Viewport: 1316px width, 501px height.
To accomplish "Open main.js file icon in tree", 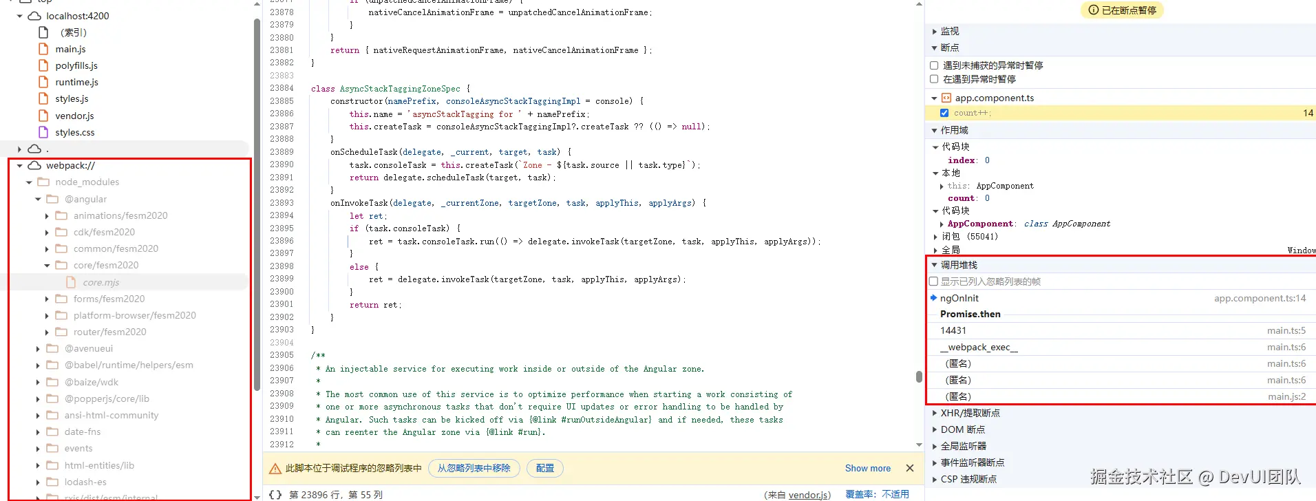I will pos(43,49).
